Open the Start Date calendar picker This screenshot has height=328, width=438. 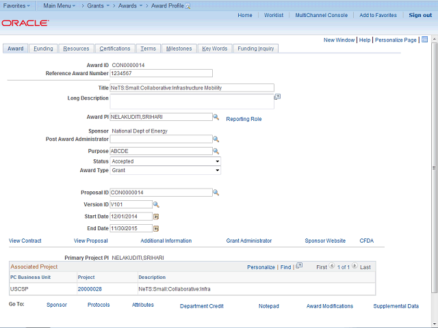click(x=155, y=216)
